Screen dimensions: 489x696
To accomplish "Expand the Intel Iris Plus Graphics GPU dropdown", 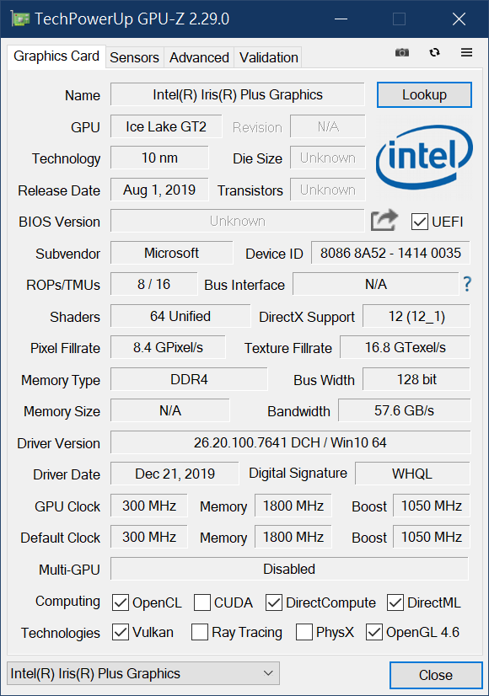I will pyautogui.click(x=143, y=673).
